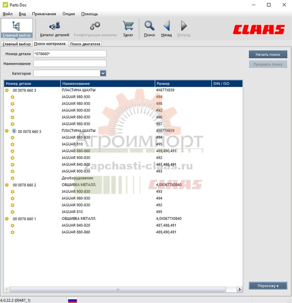
Task: Click the scrollbar left arrow
Action: [7, 289]
